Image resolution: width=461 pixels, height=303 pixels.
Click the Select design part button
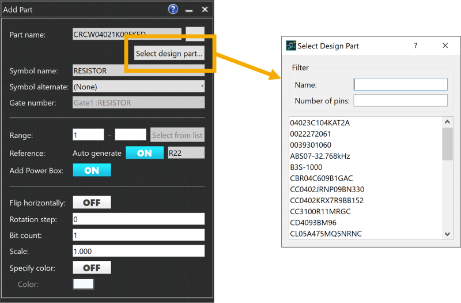(169, 54)
